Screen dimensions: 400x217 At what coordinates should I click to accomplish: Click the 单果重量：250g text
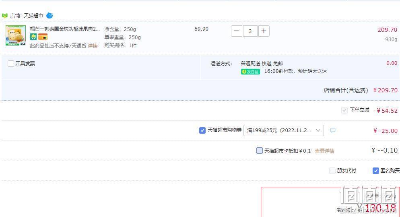[122, 37]
